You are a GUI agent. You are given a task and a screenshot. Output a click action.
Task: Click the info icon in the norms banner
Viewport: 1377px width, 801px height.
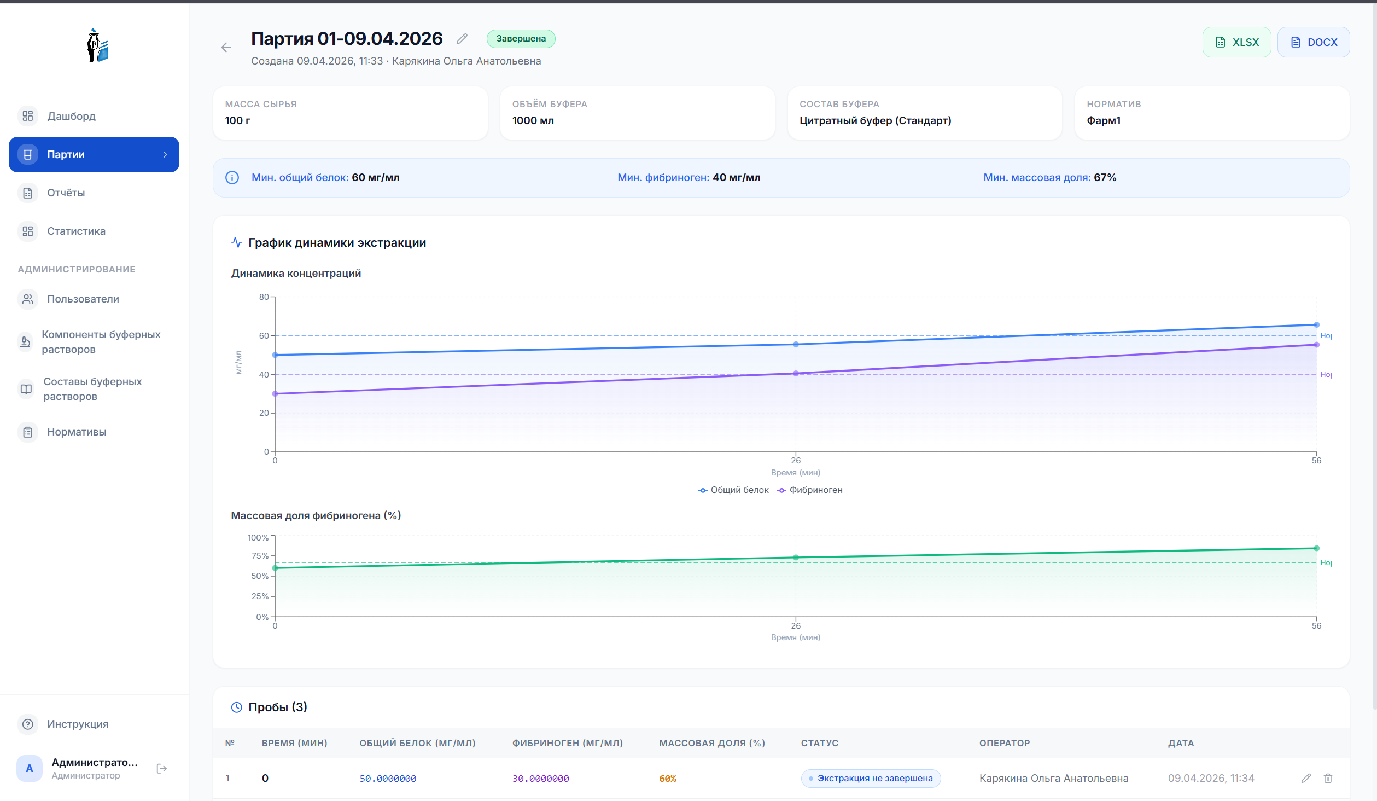pos(232,177)
